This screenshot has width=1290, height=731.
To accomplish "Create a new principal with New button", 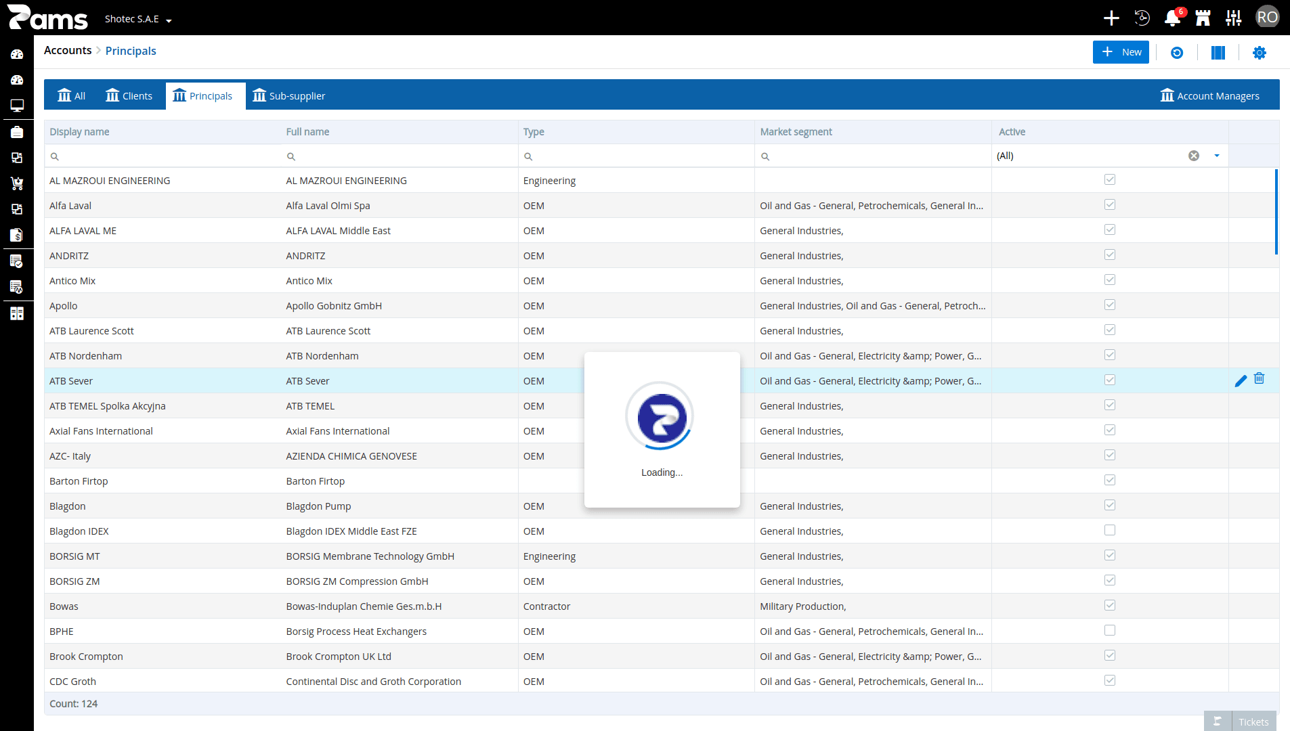I will tap(1121, 52).
